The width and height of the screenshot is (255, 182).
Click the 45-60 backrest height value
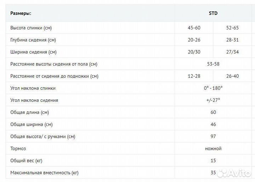pos(194,28)
